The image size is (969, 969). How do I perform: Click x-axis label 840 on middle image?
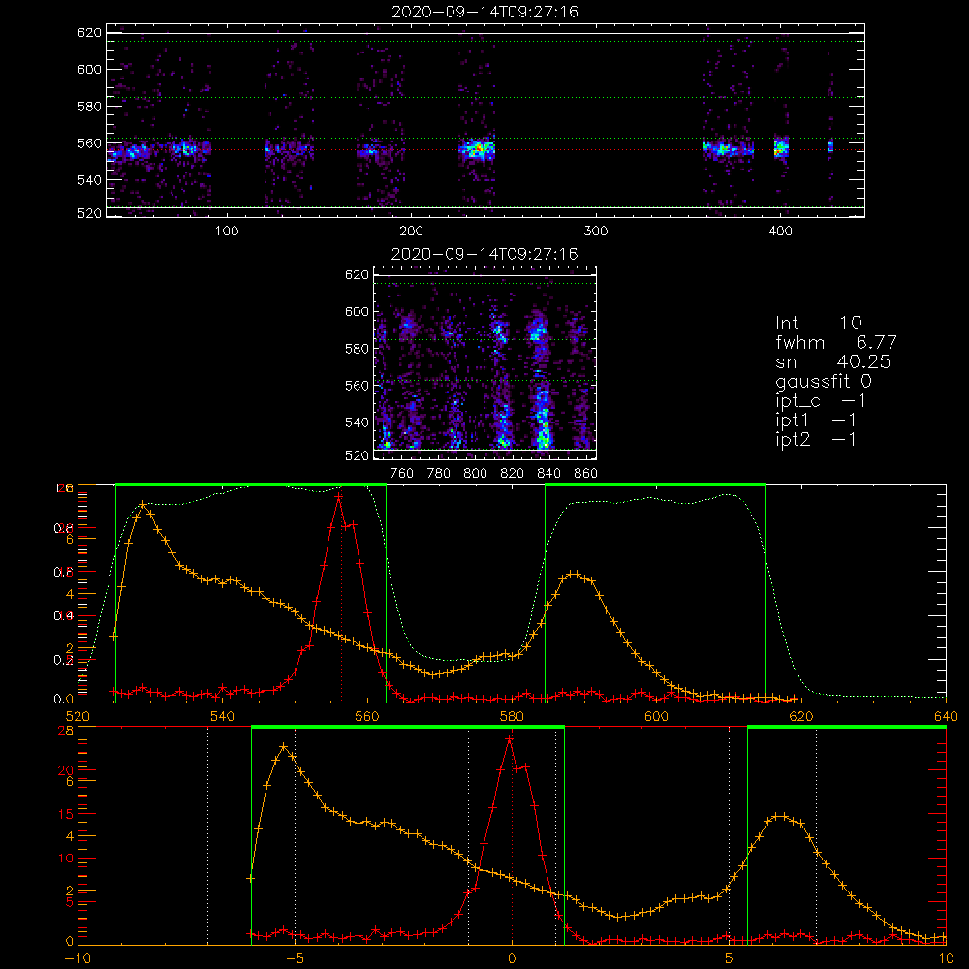(548, 474)
